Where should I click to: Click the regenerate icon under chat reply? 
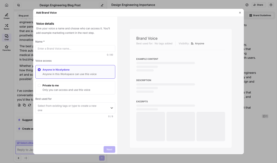point(29,105)
